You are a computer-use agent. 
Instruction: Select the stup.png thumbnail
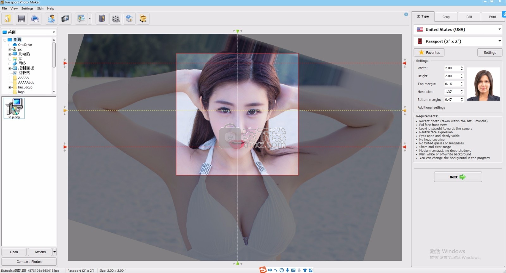coord(14,108)
